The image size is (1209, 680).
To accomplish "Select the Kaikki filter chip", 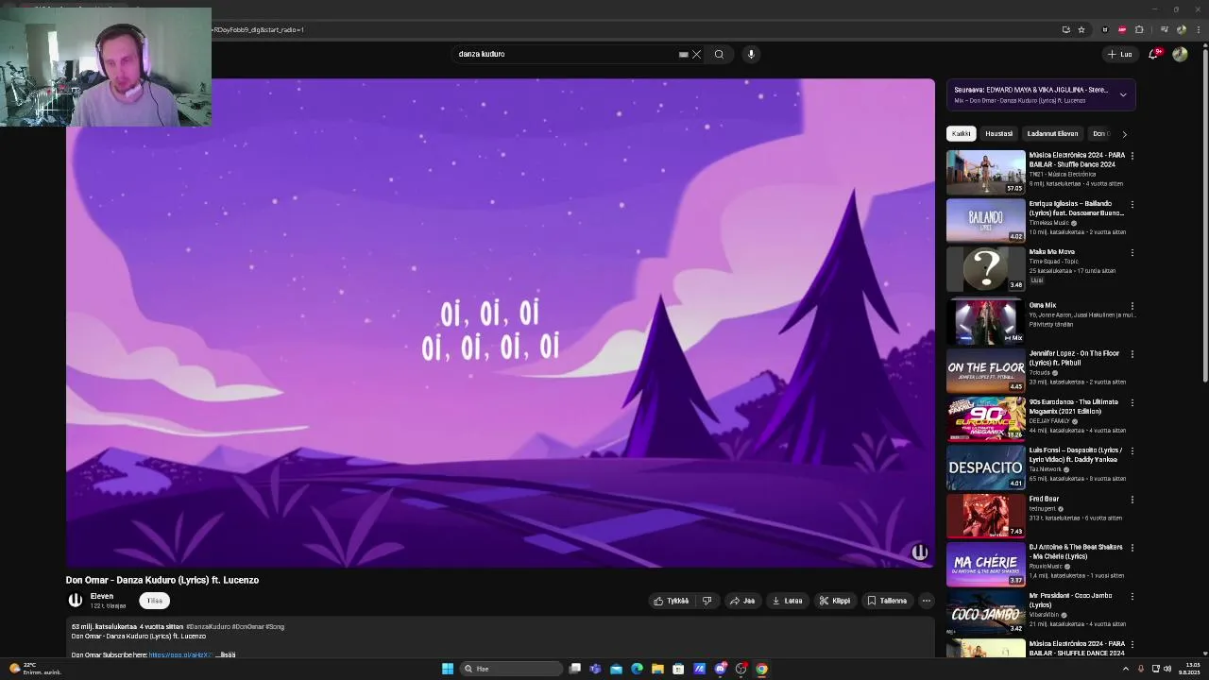I will [961, 133].
